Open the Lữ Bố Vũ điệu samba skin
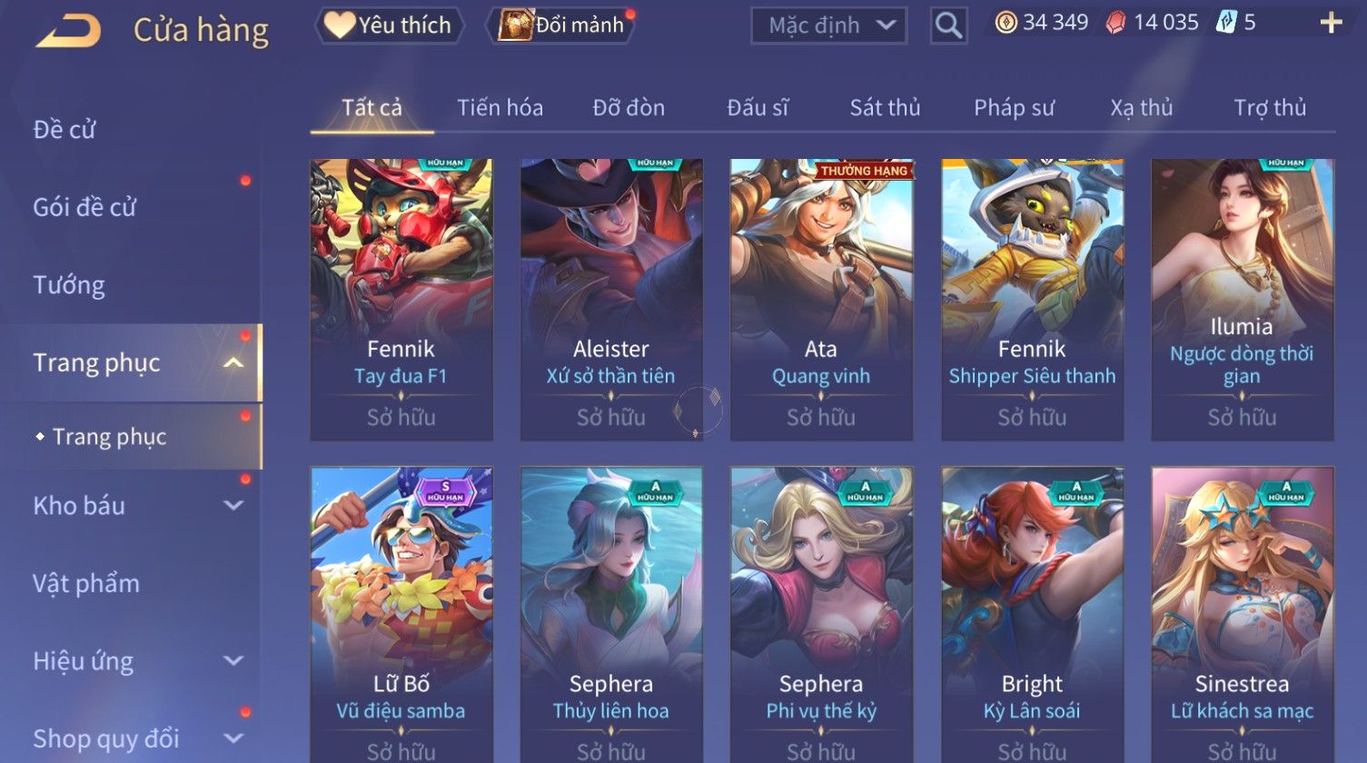Image resolution: width=1367 pixels, height=763 pixels. click(401, 614)
